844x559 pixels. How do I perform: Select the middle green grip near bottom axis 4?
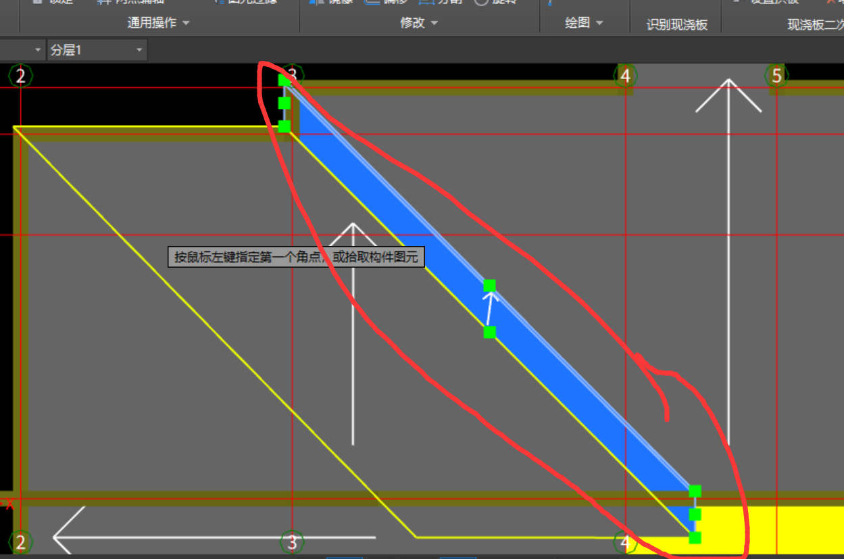coord(695,514)
